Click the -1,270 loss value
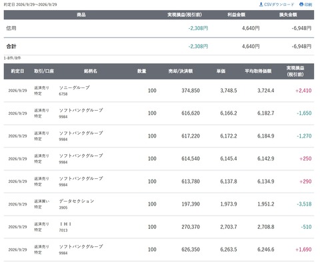This screenshot has height=265, width=320. 304,136
